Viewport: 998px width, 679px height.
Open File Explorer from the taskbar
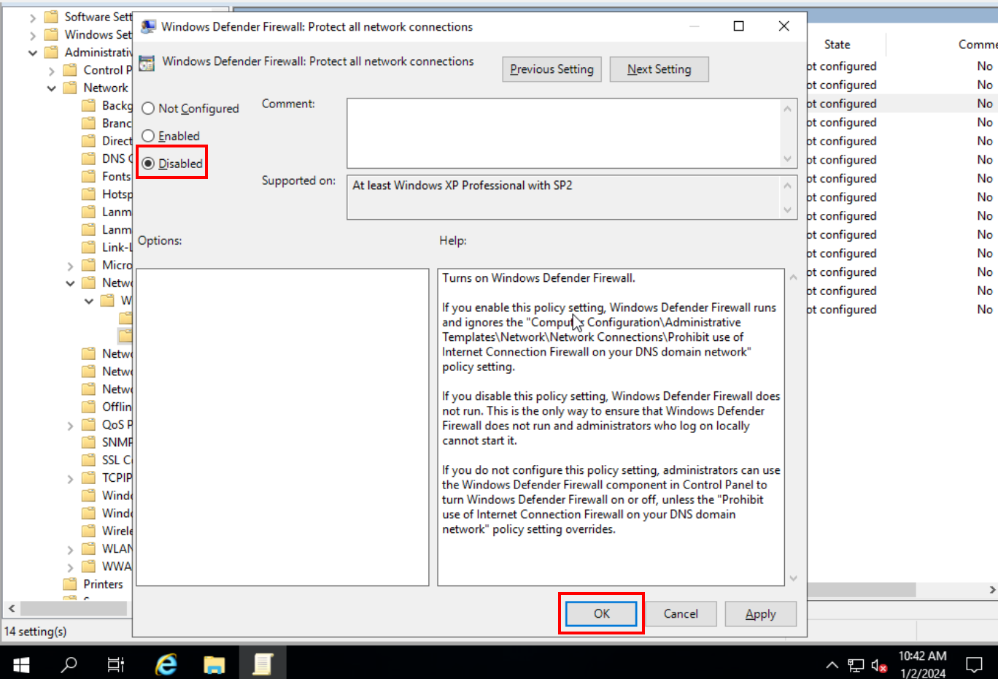[214, 664]
